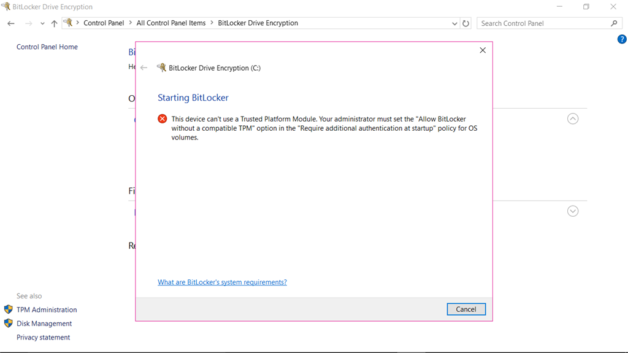Open the address bar history dropdown
The height and width of the screenshot is (353, 628).
click(x=454, y=23)
